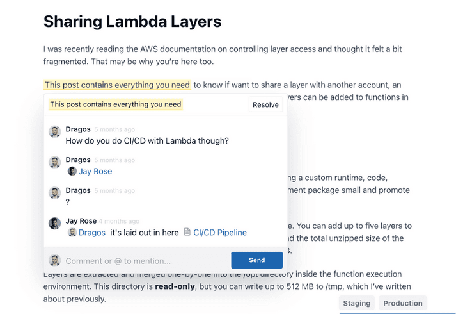This screenshot has height=314, width=456.
Task: Click the Resolve button on the comment thread
Action: pyautogui.click(x=265, y=104)
